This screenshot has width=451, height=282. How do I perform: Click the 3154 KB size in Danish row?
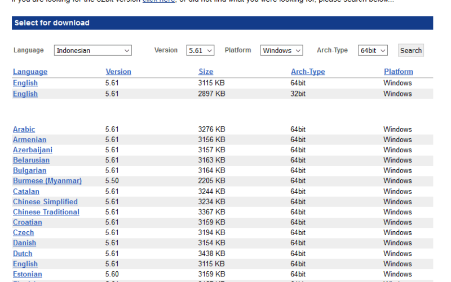click(x=211, y=243)
